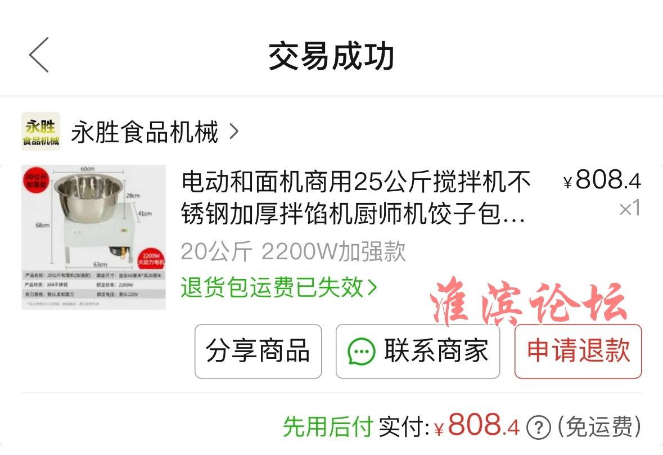Click the 20公斤 2200W加强款 spec text
The width and height of the screenshot is (663, 455).
point(293,251)
